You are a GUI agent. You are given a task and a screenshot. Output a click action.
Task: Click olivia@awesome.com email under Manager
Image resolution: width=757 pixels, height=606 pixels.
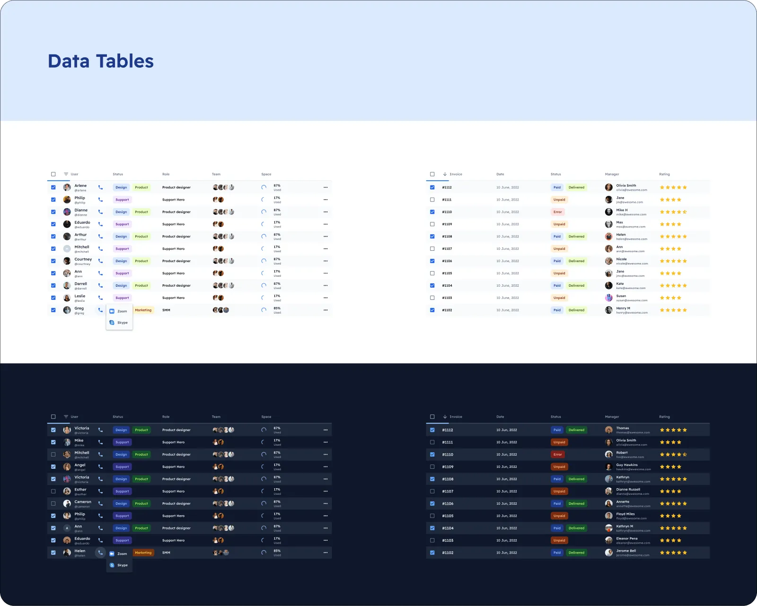click(632, 190)
